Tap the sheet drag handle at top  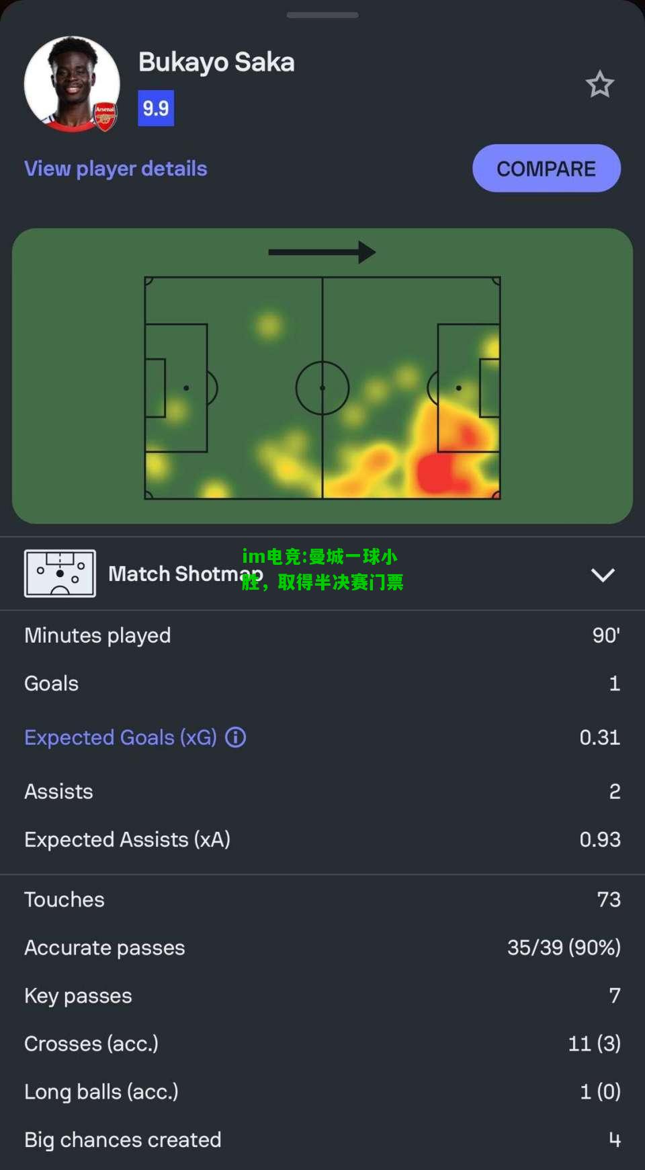point(322,15)
